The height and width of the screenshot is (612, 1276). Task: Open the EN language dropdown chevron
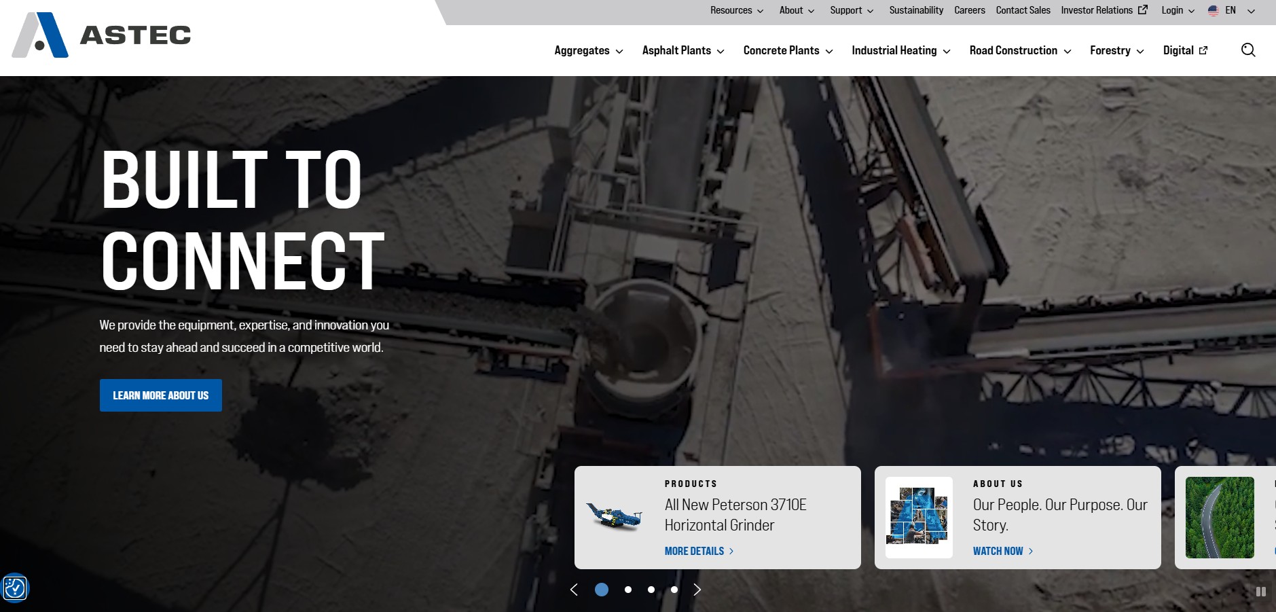coord(1251,11)
